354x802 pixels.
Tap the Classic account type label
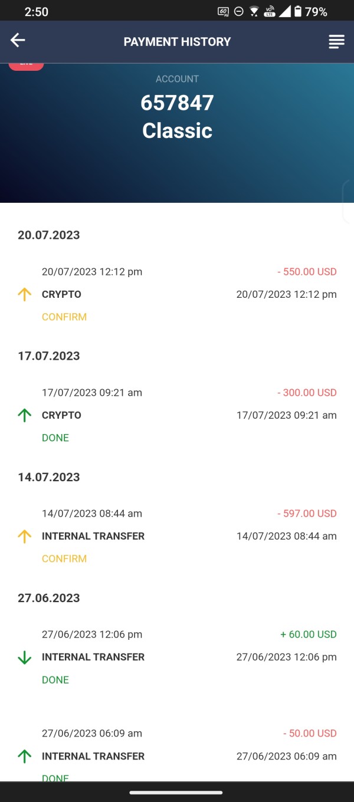tap(177, 130)
